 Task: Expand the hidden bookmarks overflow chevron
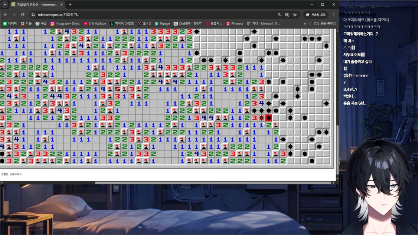(305, 23)
